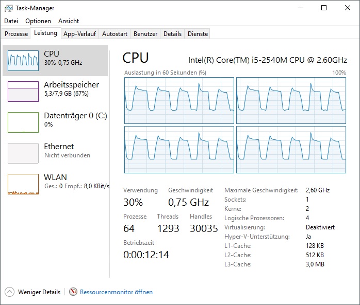Open the Ressourcenmonitor öffnen link
This screenshot has width=360, height=305.
click(x=116, y=292)
